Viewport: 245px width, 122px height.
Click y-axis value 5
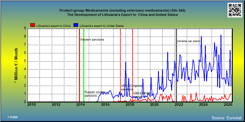25,61
